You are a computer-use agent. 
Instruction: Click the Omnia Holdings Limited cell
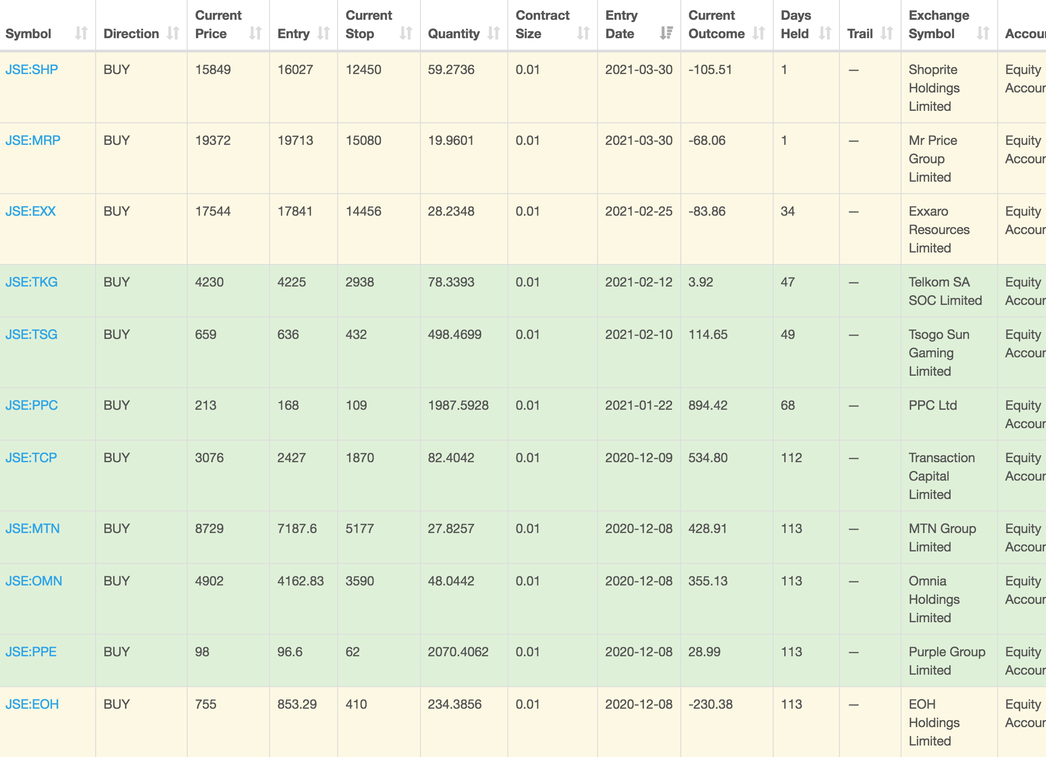pyautogui.click(x=949, y=599)
